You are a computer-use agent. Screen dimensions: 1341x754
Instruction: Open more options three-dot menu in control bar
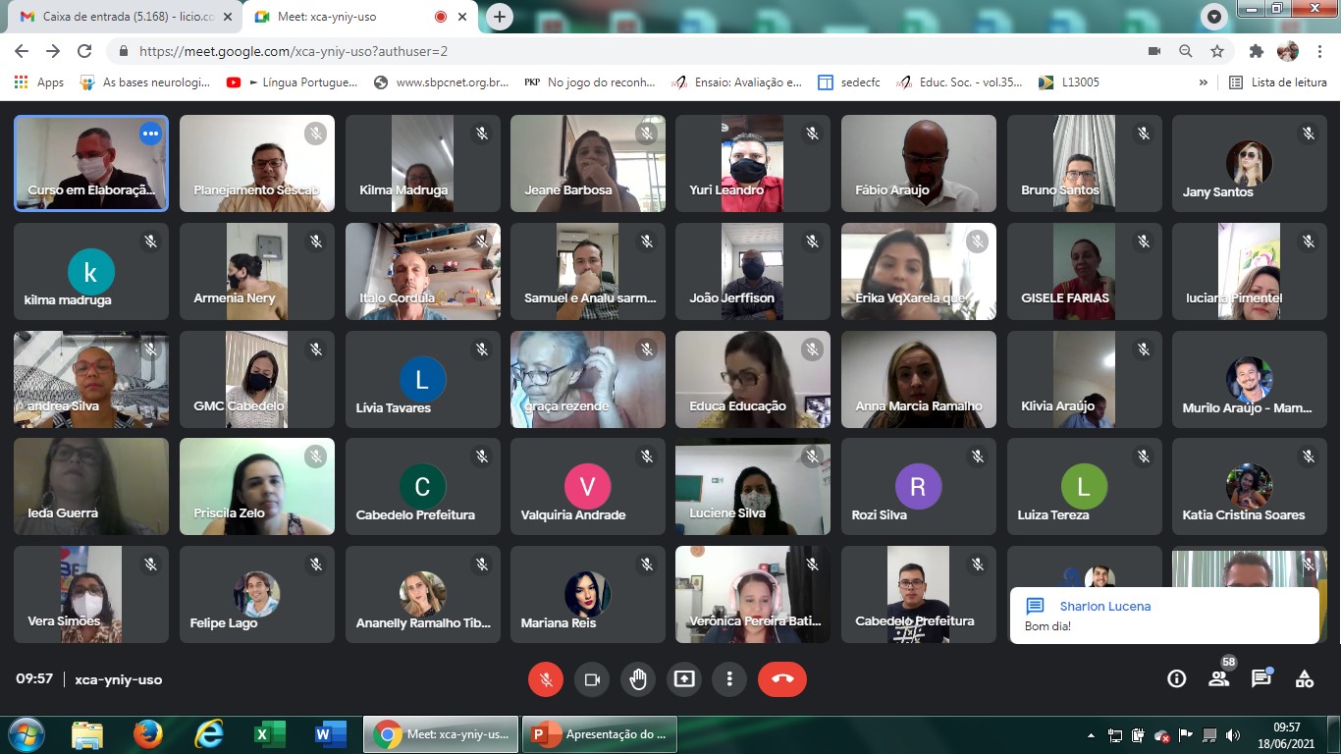click(x=729, y=679)
